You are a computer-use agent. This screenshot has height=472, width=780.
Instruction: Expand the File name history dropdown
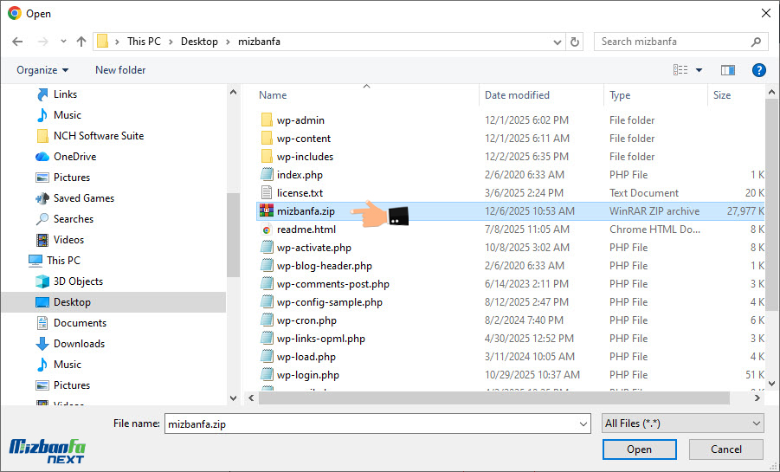[x=583, y=424]
